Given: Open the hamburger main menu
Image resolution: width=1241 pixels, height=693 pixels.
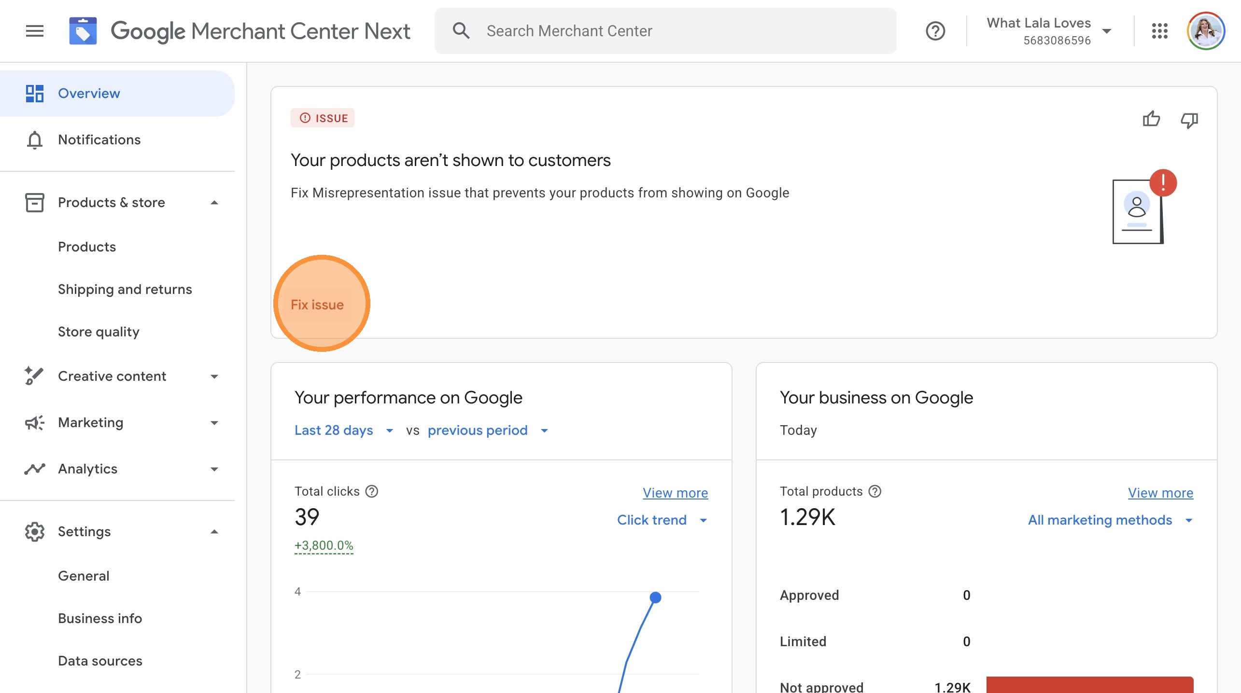Looking at the screenshot, I should 34,31.
